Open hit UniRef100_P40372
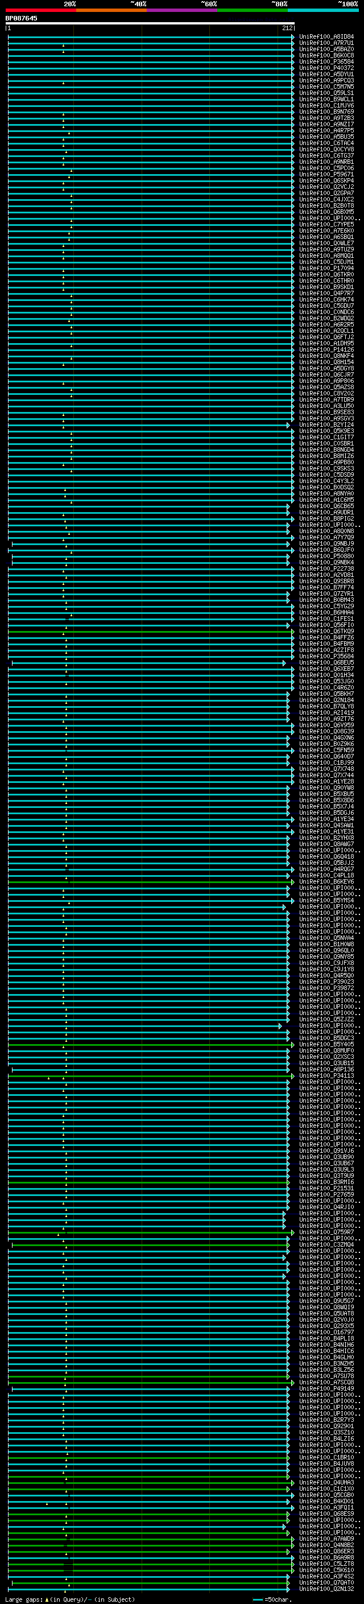 pos(326,68)
